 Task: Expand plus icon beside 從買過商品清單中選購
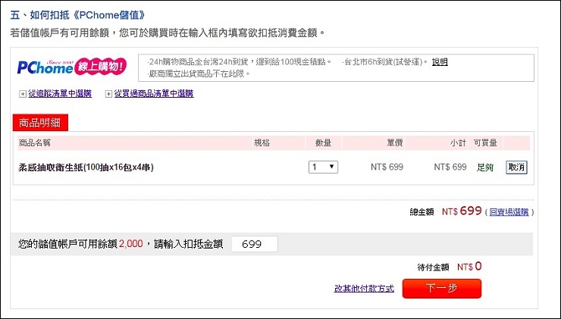(108, 94)
